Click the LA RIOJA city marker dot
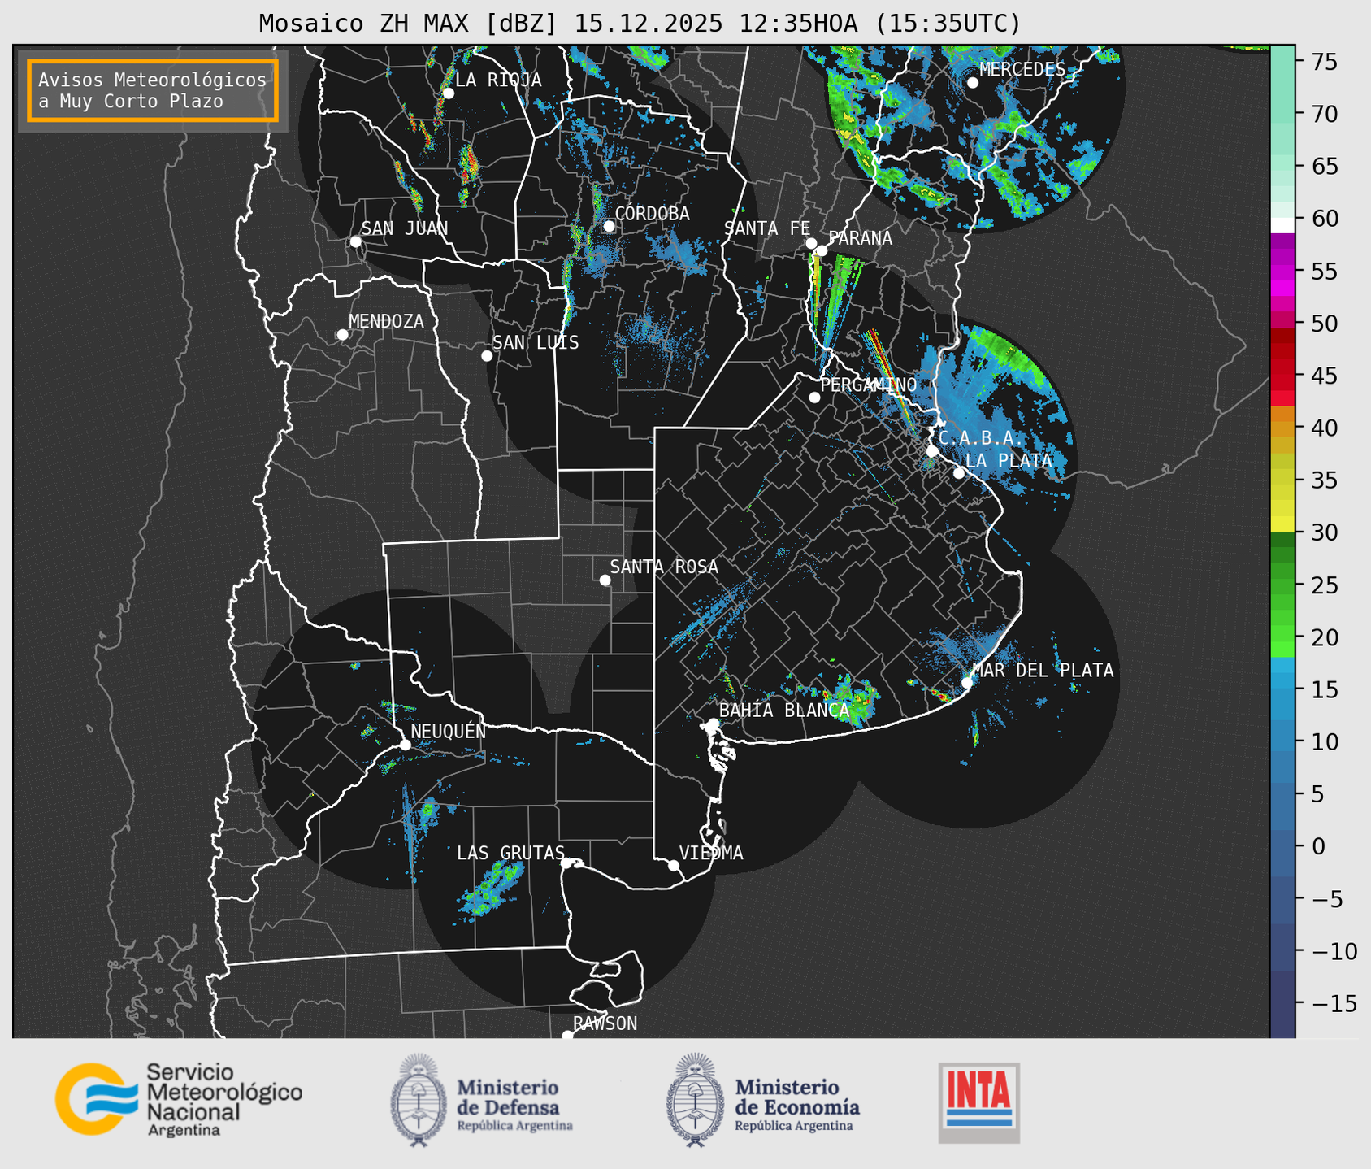 448,93
